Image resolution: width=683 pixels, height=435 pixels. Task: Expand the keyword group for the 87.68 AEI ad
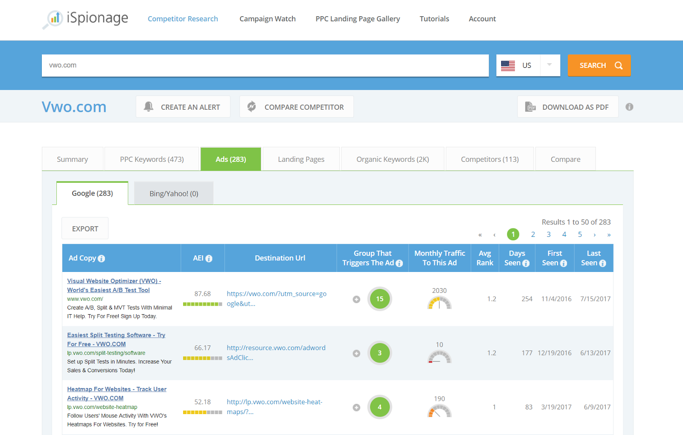pyautogui.click(x=356, y=299)
